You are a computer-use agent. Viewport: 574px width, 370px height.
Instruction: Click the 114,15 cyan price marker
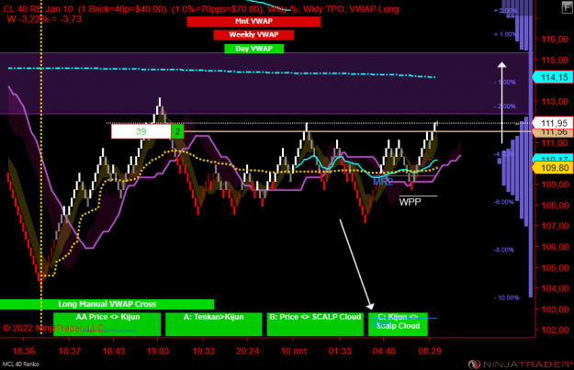coord(553,77)
